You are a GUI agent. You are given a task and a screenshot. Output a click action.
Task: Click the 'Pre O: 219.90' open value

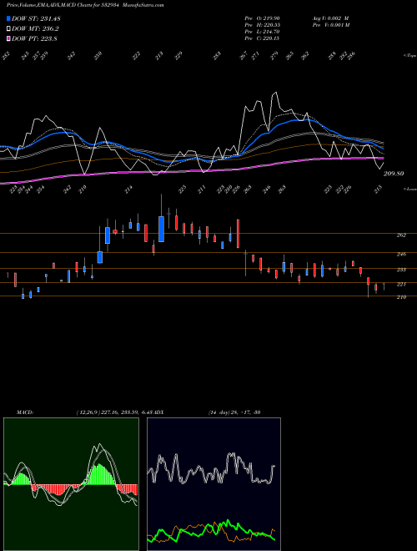[262, 18]
